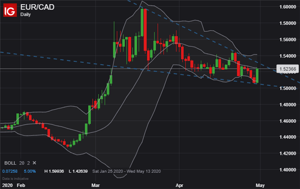
Task: Click the 1.40000 price axis label
Action: (287, 169)
